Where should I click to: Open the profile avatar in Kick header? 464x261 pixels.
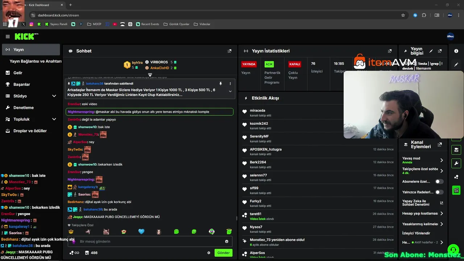click(451, 36)
